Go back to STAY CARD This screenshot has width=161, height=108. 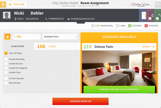click(x=17, y=4)
